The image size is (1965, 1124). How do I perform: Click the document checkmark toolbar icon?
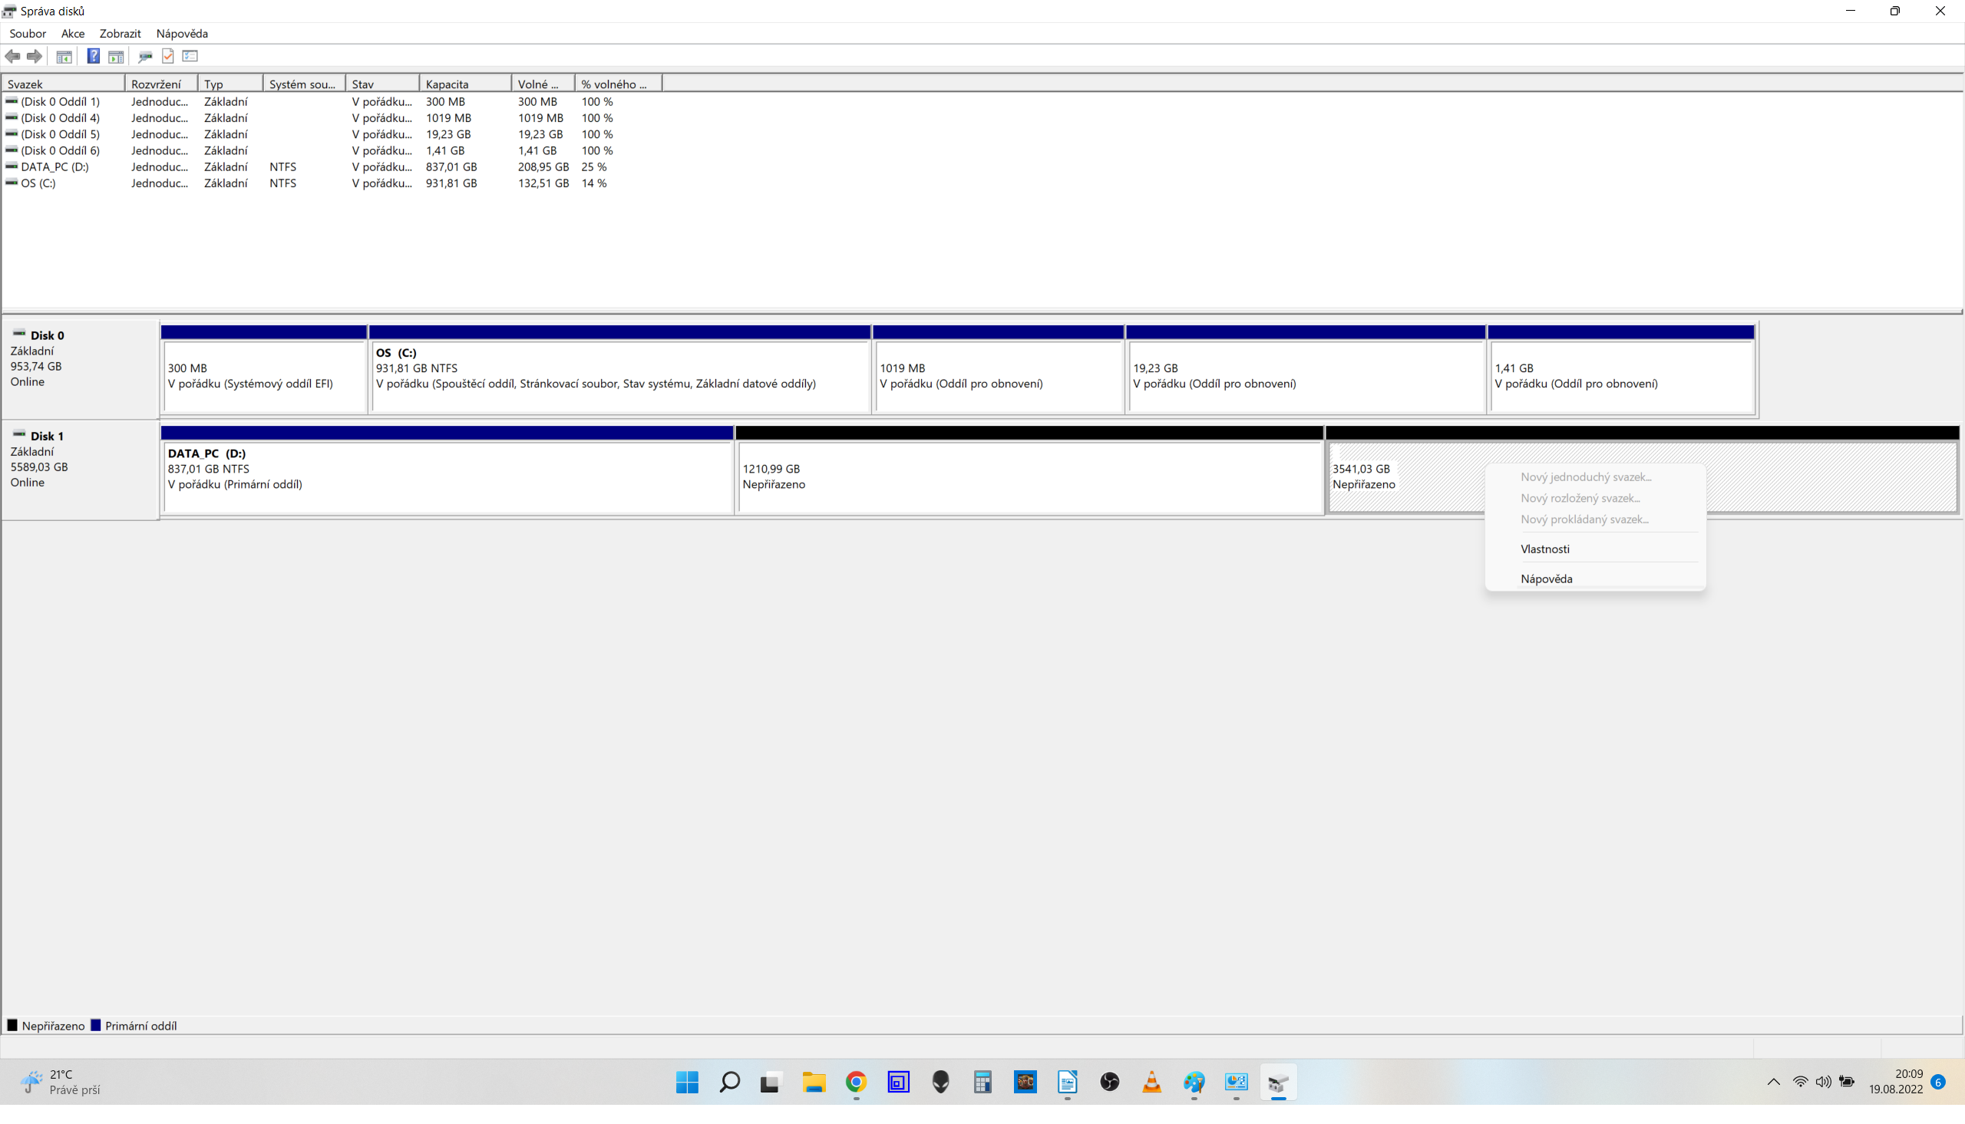point(167,56)
